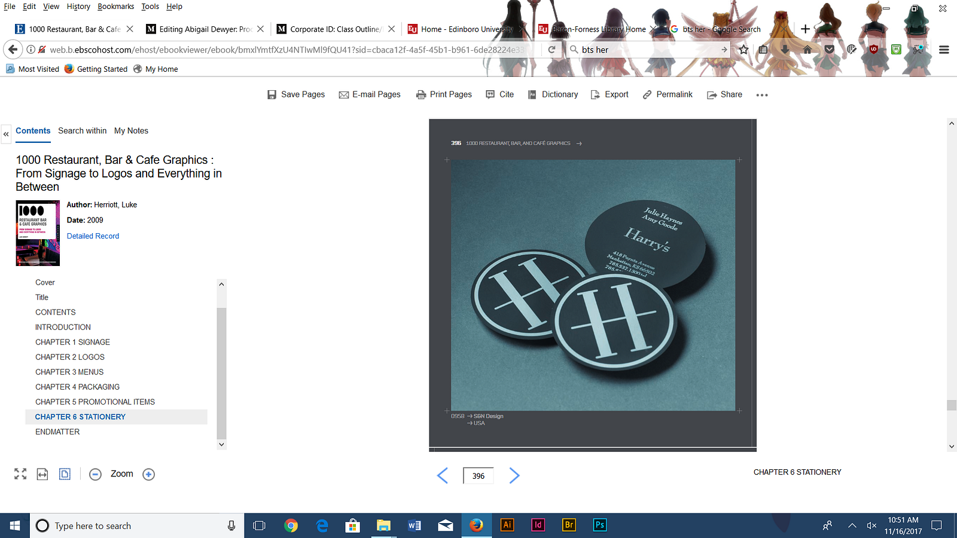
Task: Open the My Notes tab
Action: [131, 131]
